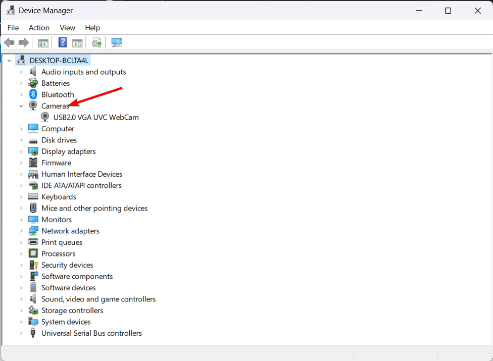Click the Update device driver toolbar icon

tap(97, 42)
